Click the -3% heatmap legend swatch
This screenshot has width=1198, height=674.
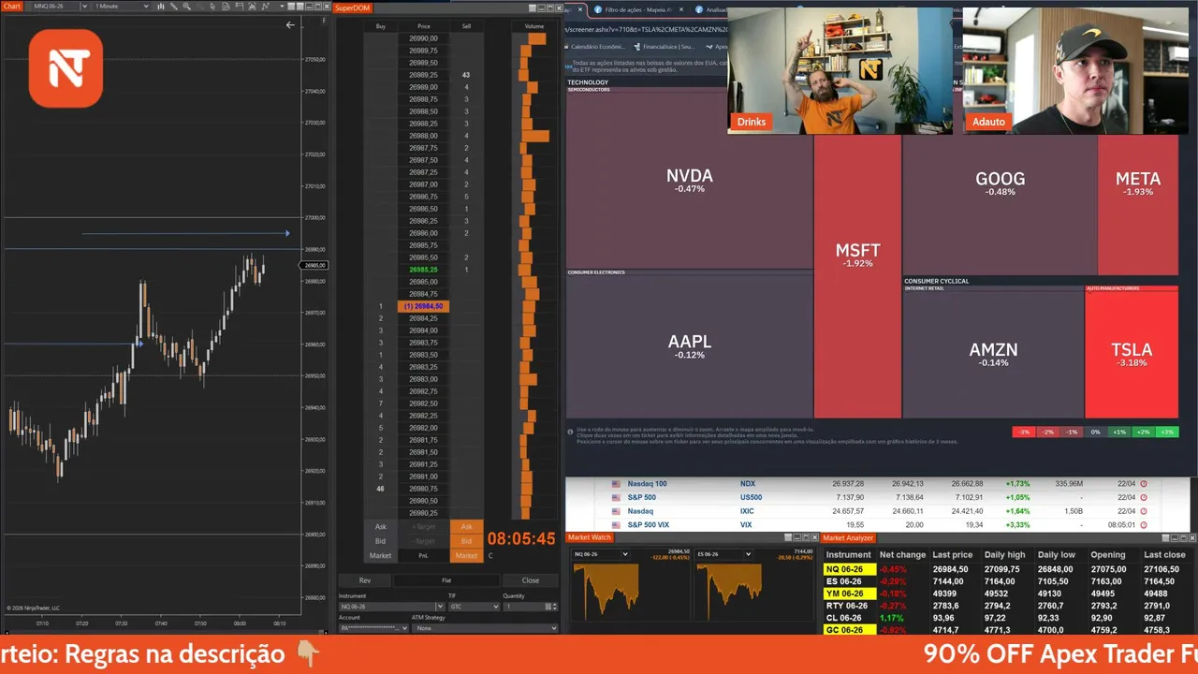[1024, 432]
